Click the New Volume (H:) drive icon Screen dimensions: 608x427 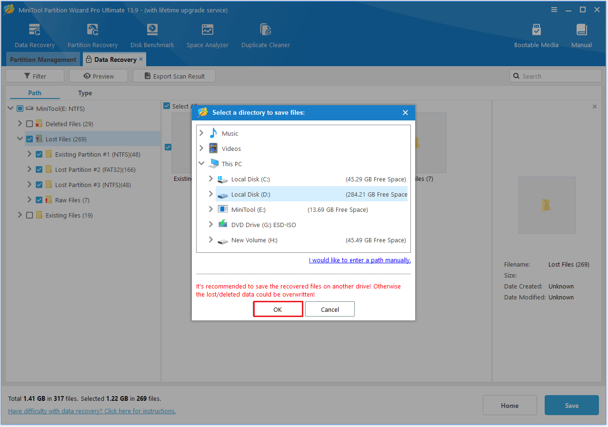223,240
